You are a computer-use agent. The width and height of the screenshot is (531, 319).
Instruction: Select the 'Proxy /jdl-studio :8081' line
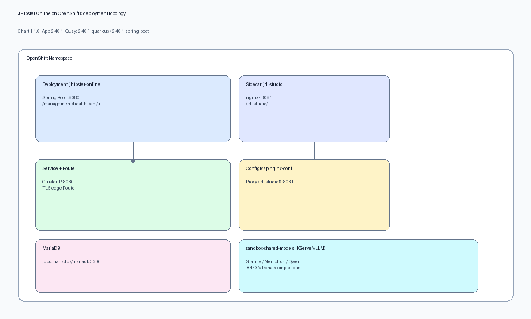tap(270, 182)
